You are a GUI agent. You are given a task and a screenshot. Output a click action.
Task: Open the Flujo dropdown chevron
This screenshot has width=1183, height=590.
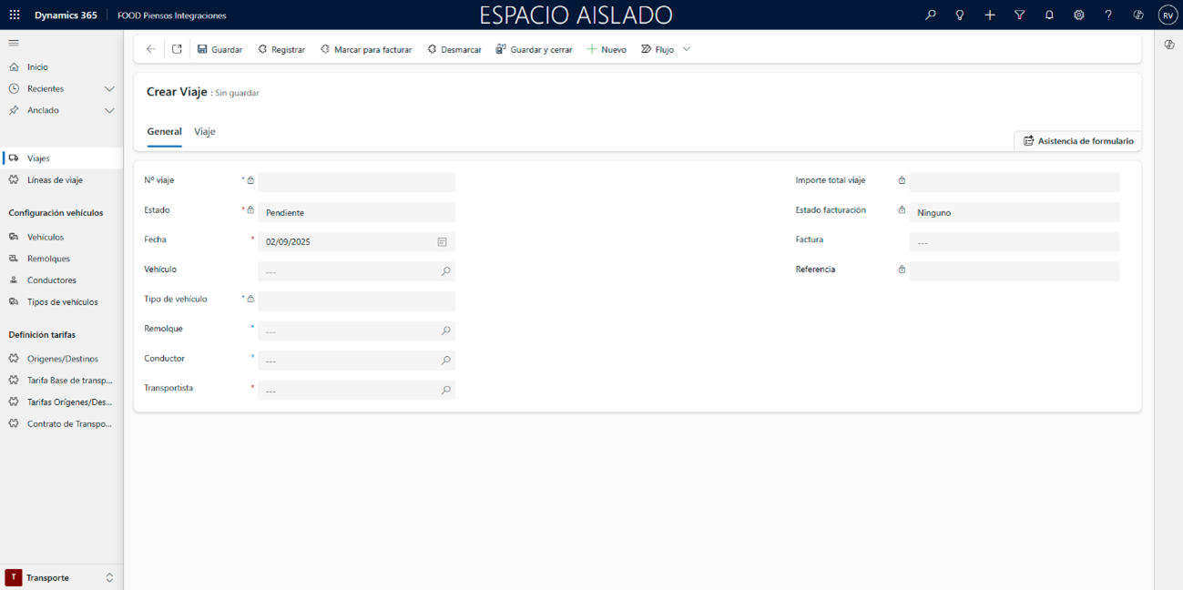(x=687, y=49)
